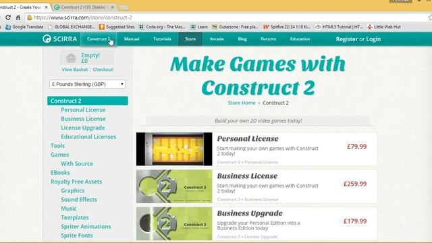432x243 pixels.
Task: Open Music sidebar link
Action: coord(69,209)
